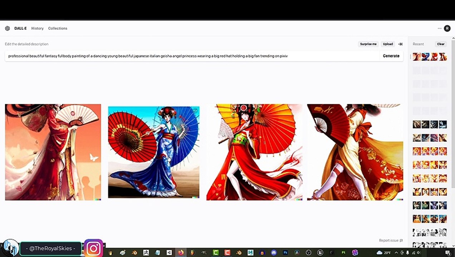
Task: Switch to Firefox in the taskbar
Action: pyautogui.click(x=181, y=253)
